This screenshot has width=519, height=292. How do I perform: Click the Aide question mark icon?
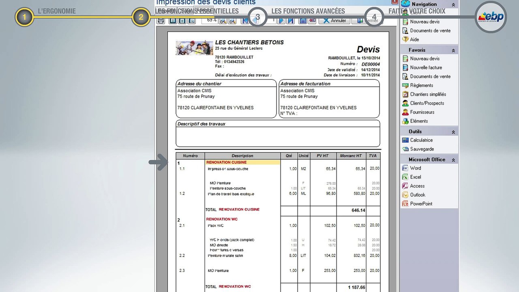405,39
